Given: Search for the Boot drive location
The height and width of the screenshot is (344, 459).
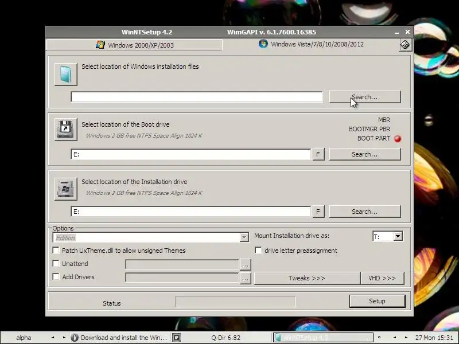Looking at the screenshot, I should (365, 154).
